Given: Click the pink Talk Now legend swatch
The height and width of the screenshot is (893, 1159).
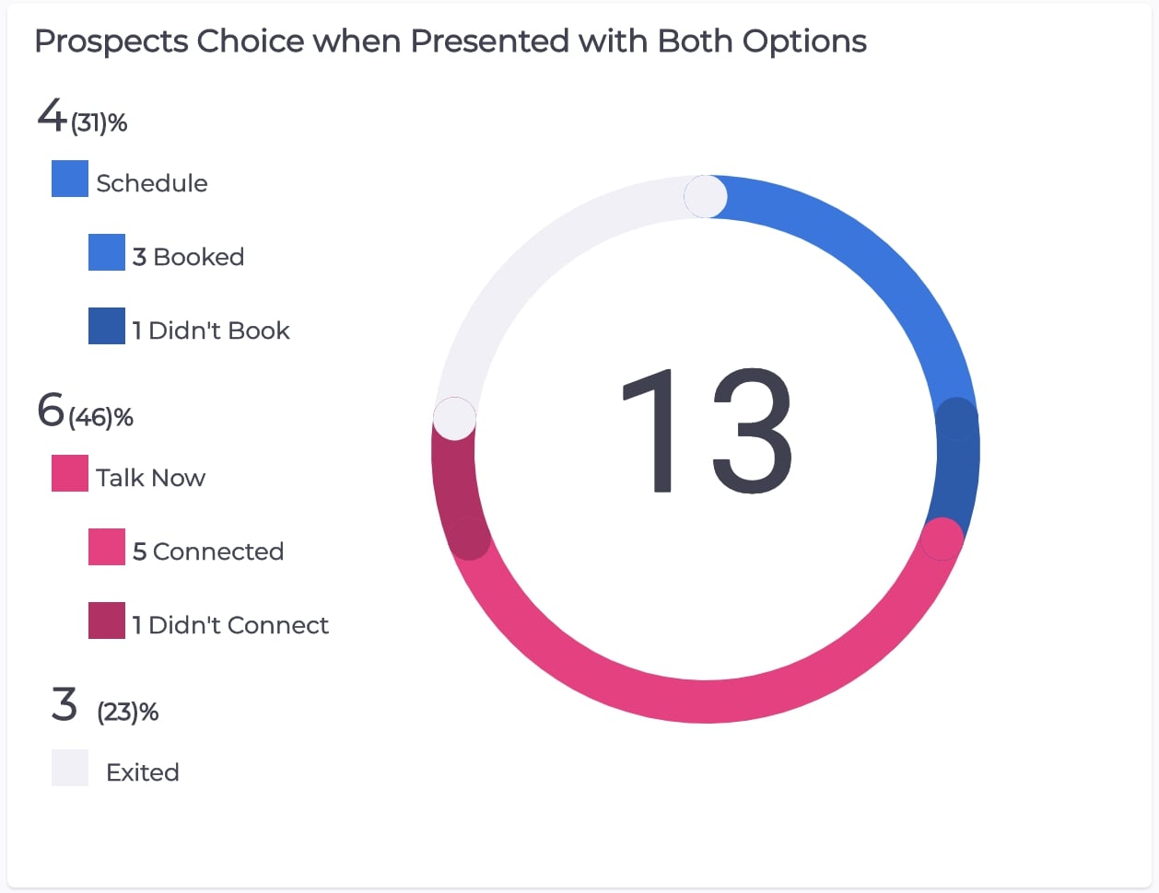Looking at the screenshot, I should [70, 473].
